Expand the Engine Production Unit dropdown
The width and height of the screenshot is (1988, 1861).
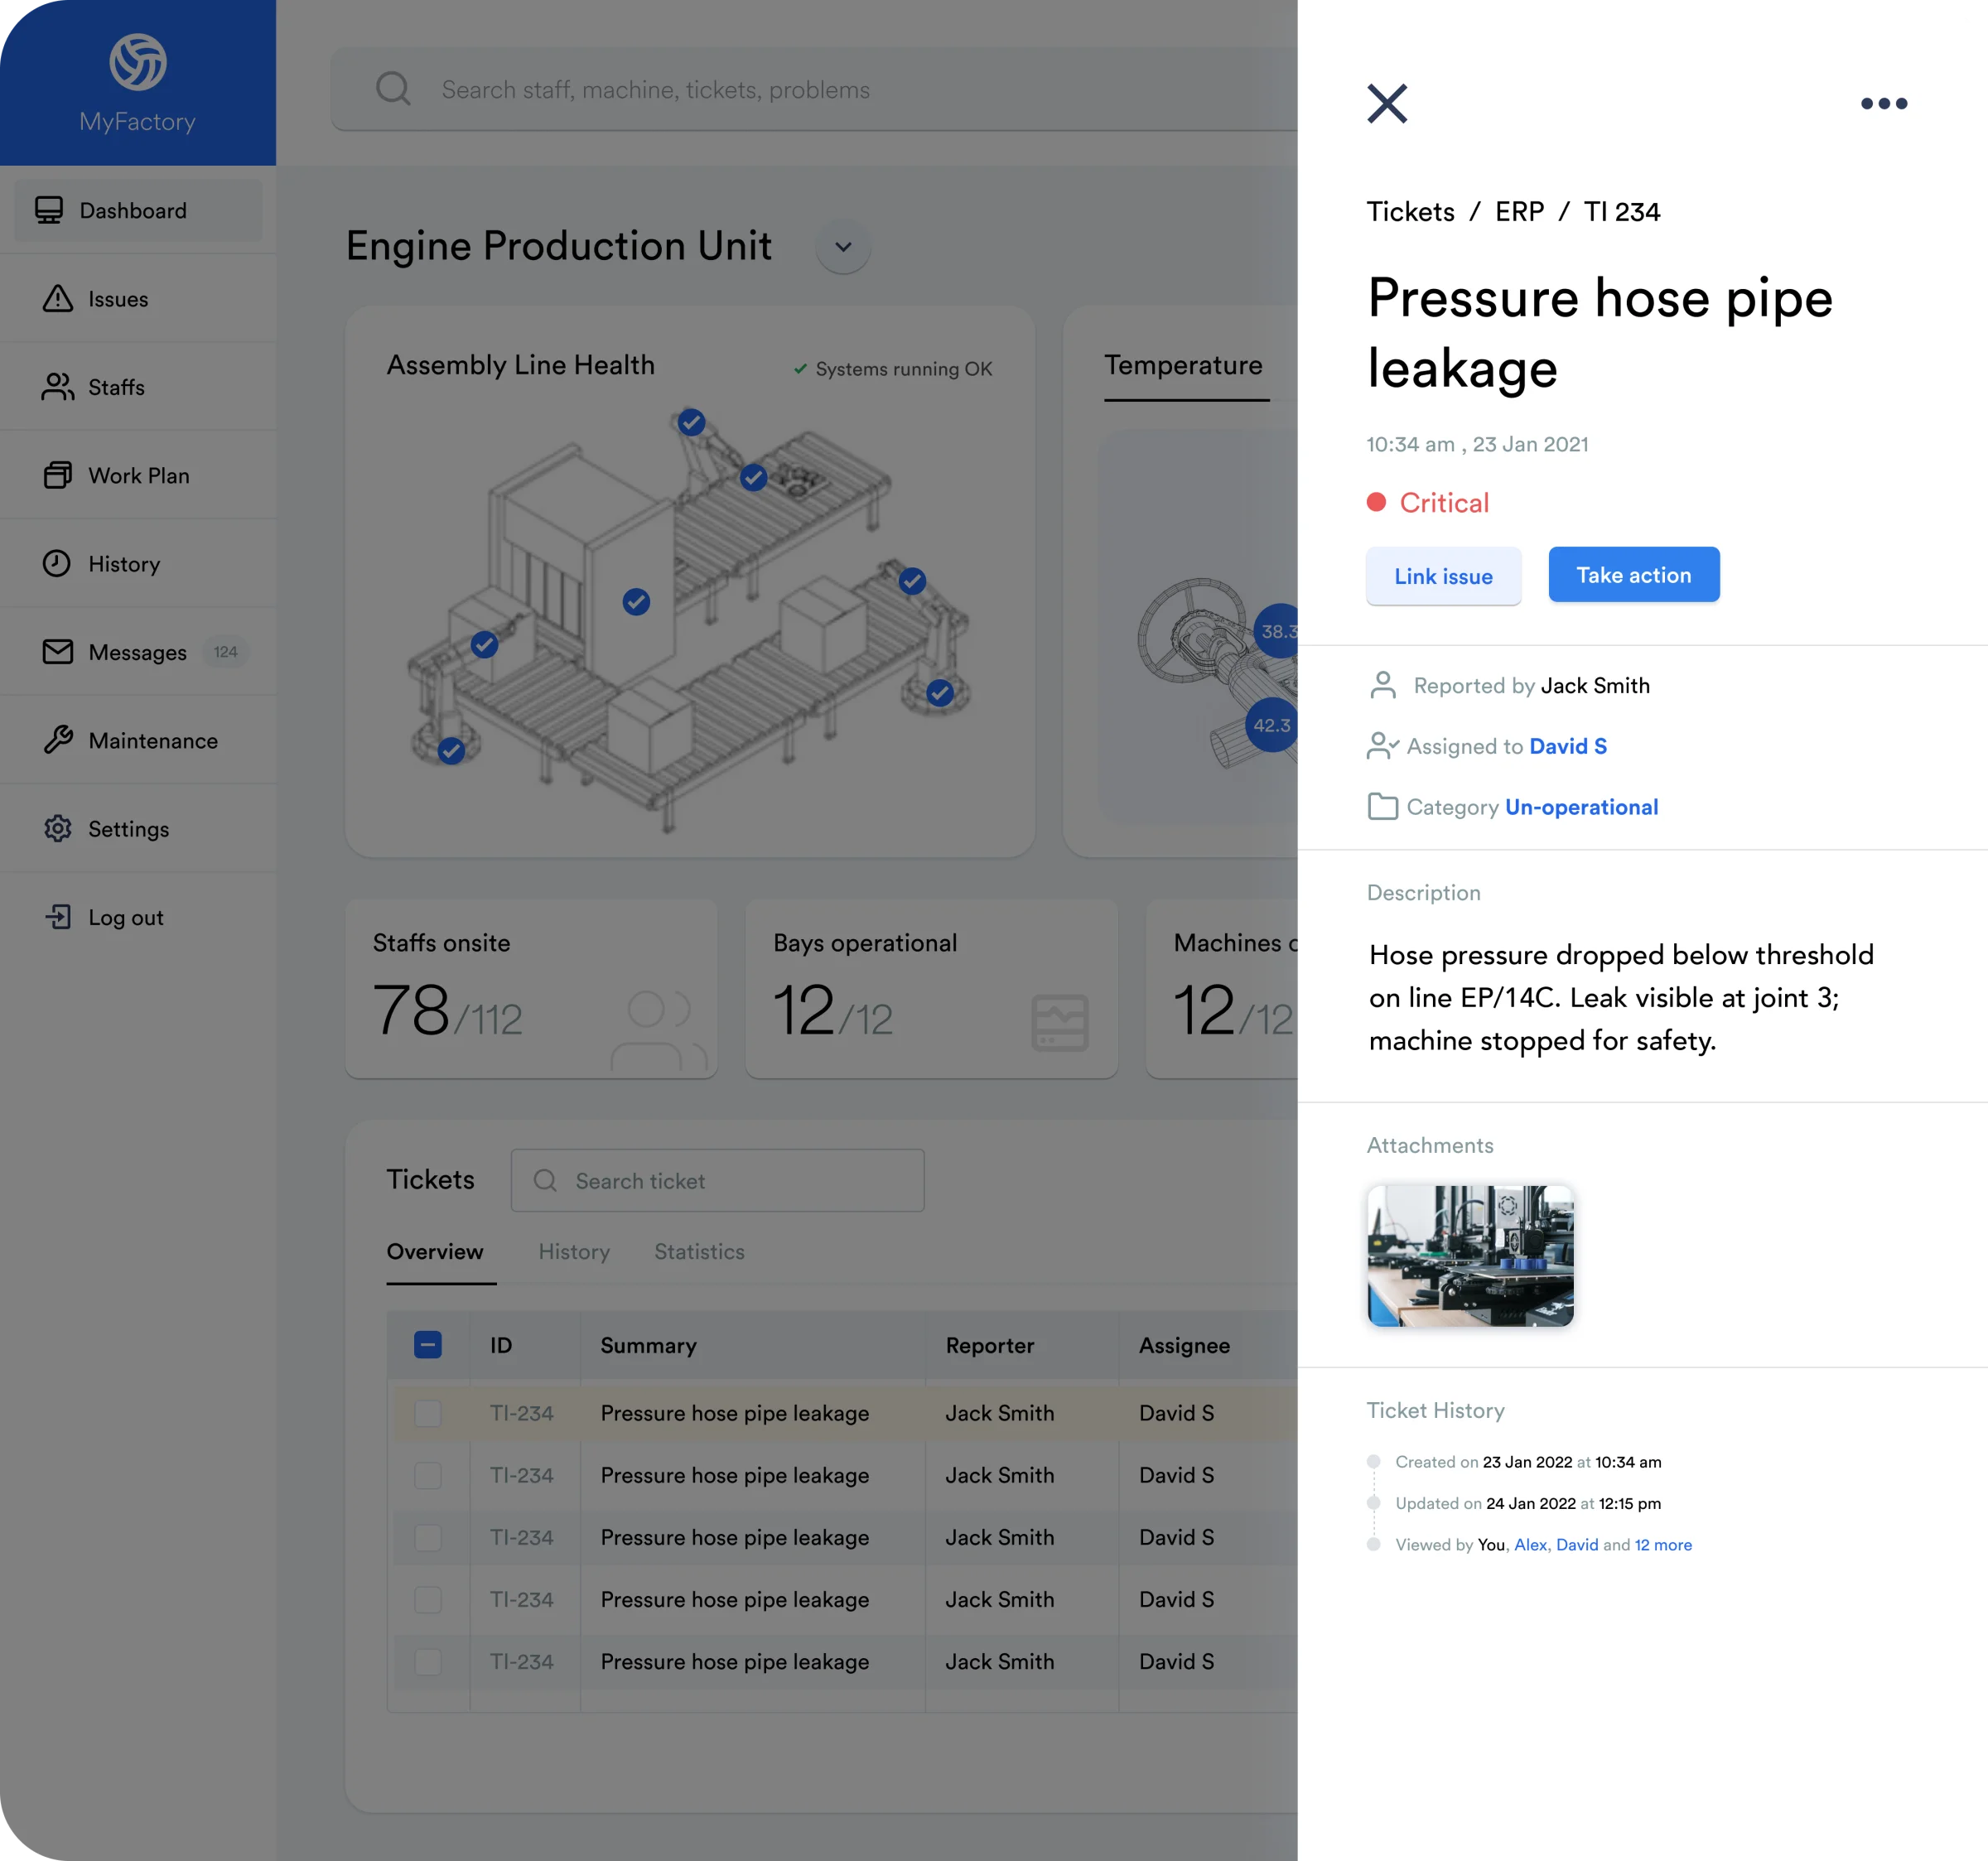843,247
